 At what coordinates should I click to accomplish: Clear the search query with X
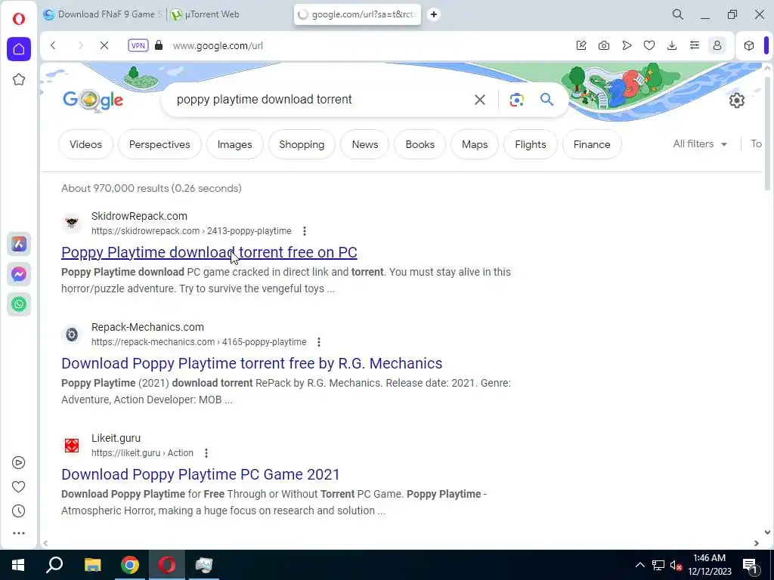479,100
